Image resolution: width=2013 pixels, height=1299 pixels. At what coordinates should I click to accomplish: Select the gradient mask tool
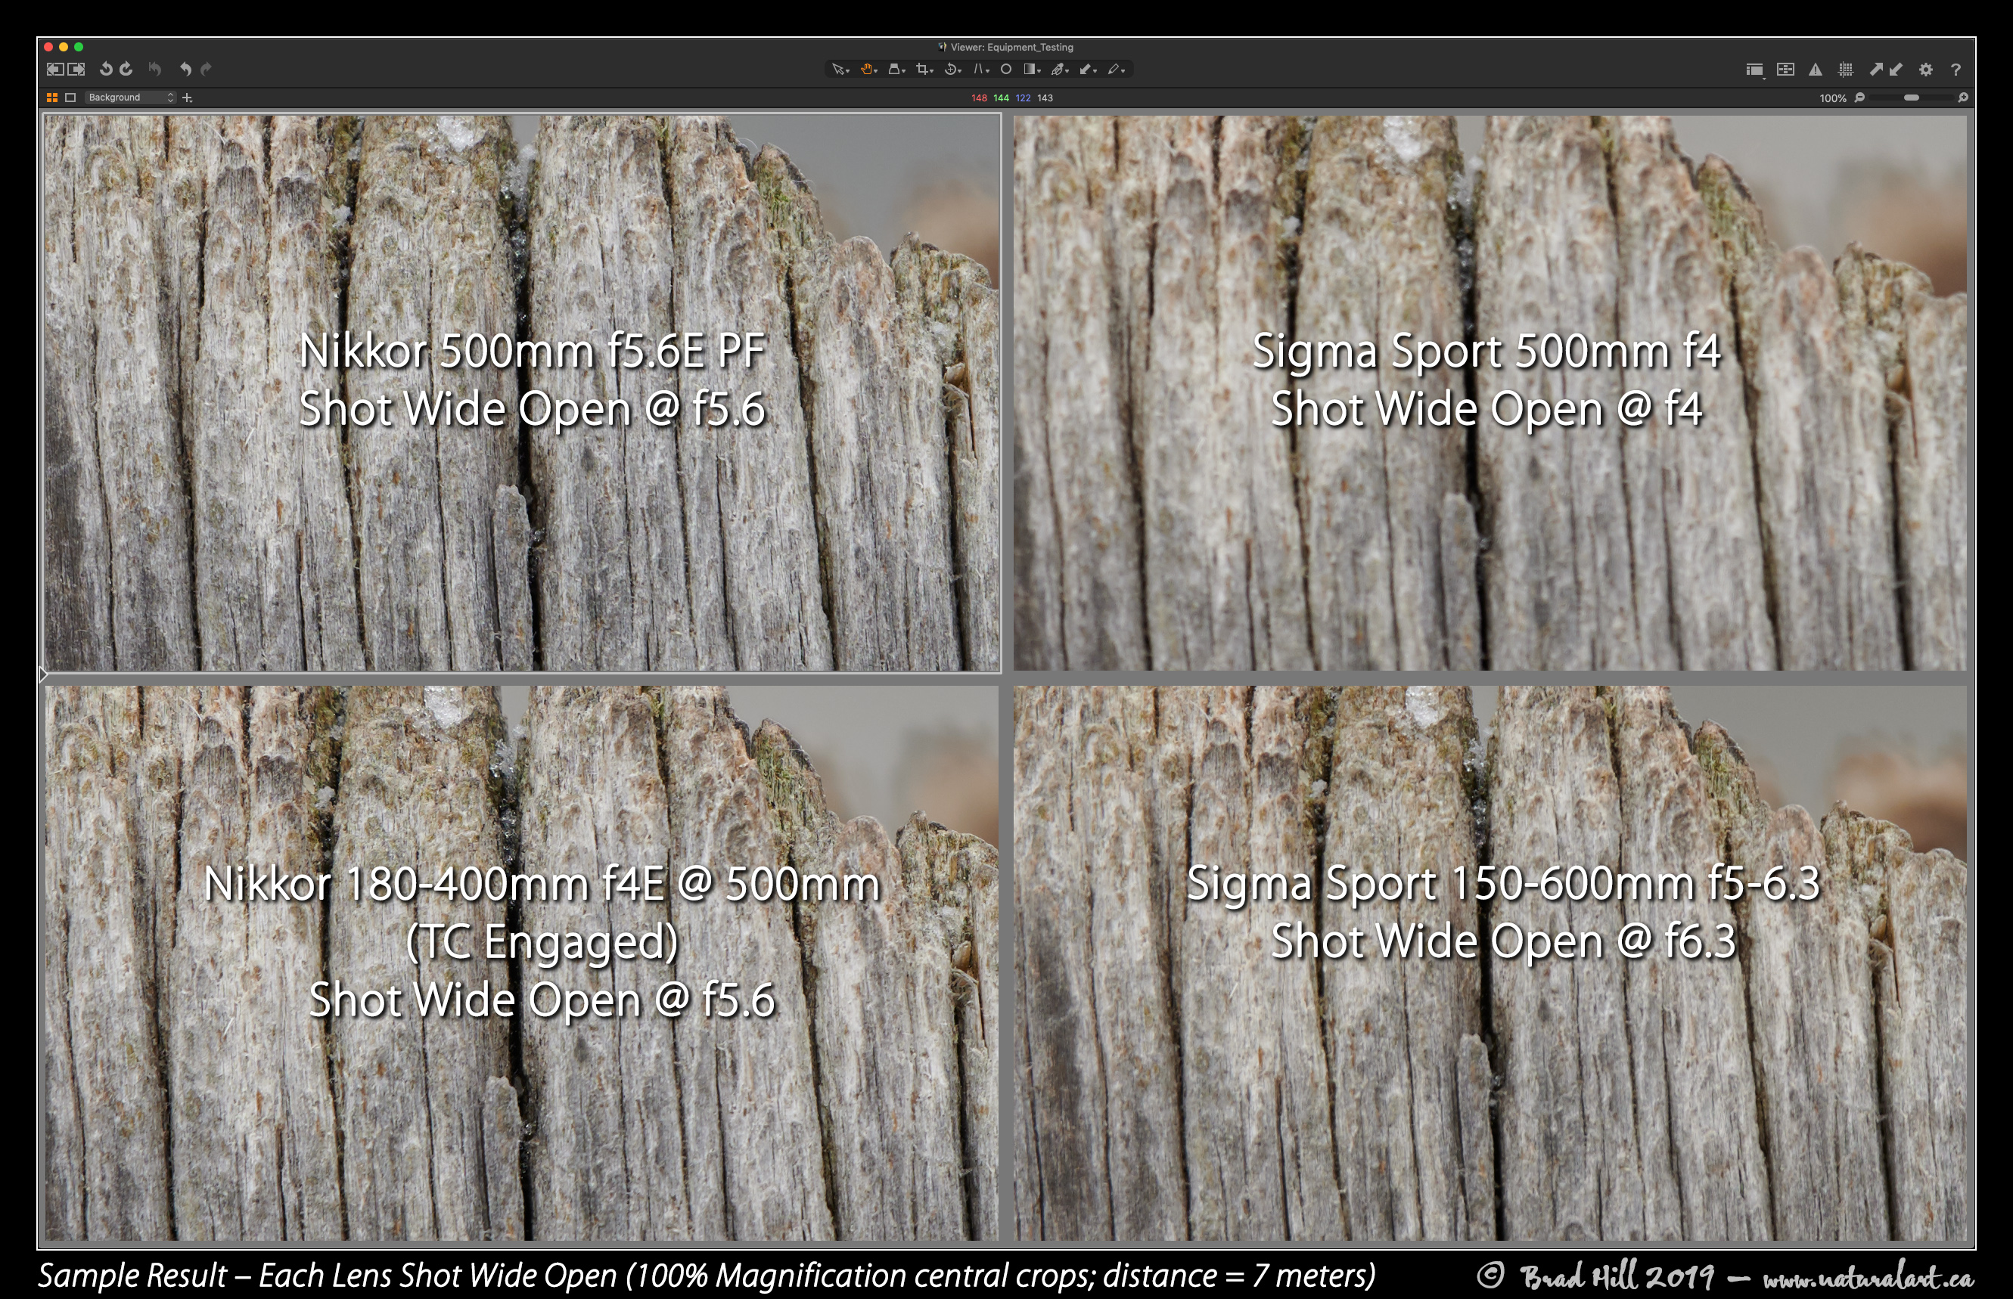coord(1030,69)
